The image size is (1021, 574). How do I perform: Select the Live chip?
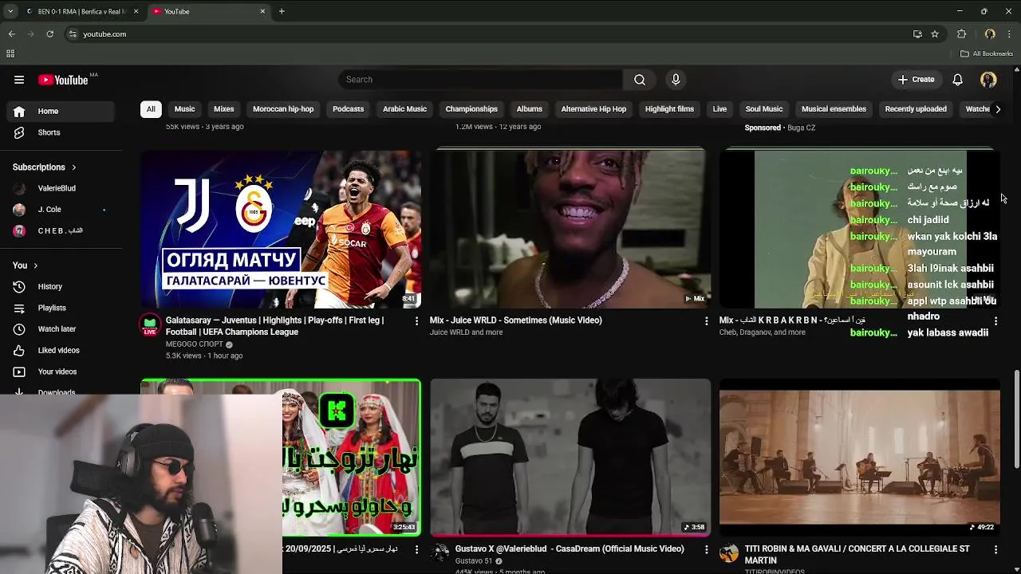719,109
